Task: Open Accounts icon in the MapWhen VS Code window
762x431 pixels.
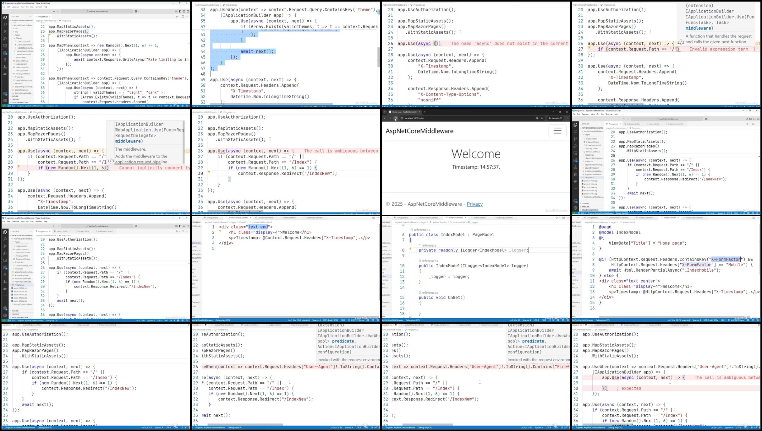Action: point(5,94)
